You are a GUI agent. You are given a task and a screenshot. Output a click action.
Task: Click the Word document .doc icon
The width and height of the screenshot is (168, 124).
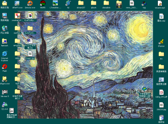(30, 41)
